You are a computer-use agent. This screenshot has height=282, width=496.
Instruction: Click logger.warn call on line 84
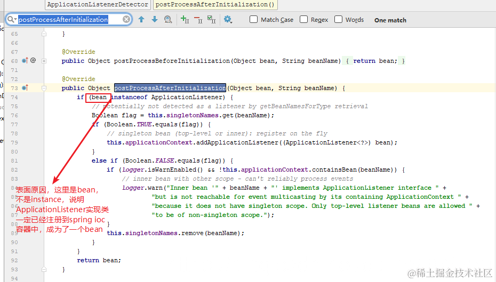click(142, 188)
